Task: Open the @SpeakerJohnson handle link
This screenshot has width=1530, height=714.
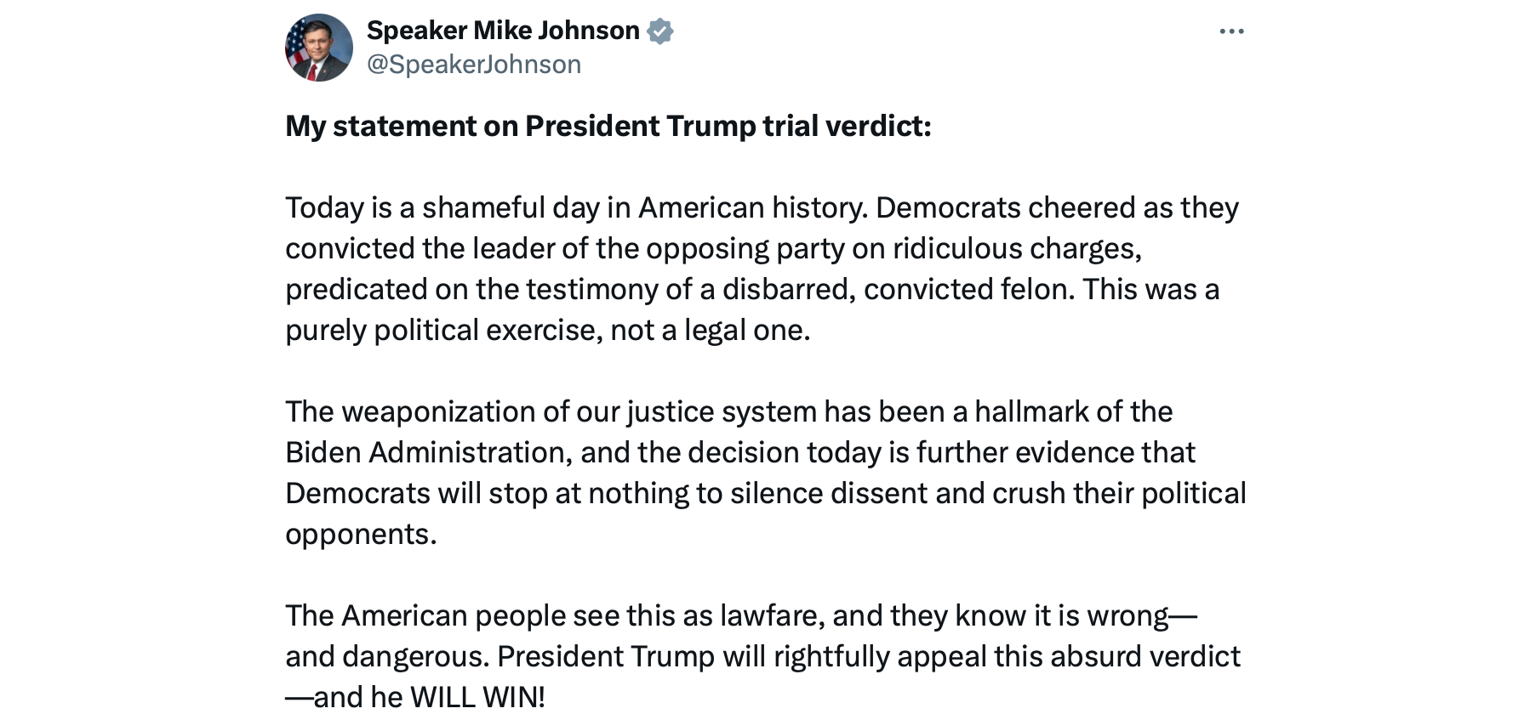Action: click(x=473, y=65)
